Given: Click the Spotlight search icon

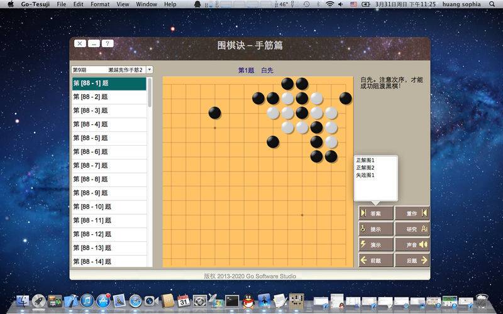Looking at the screenshot, I should pyautogui.click(x=492, y=4).
